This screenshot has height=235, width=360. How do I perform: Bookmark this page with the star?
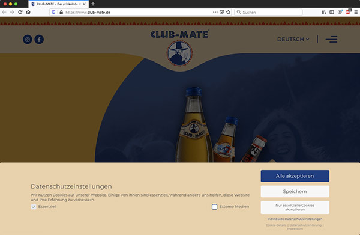point(228,12)
